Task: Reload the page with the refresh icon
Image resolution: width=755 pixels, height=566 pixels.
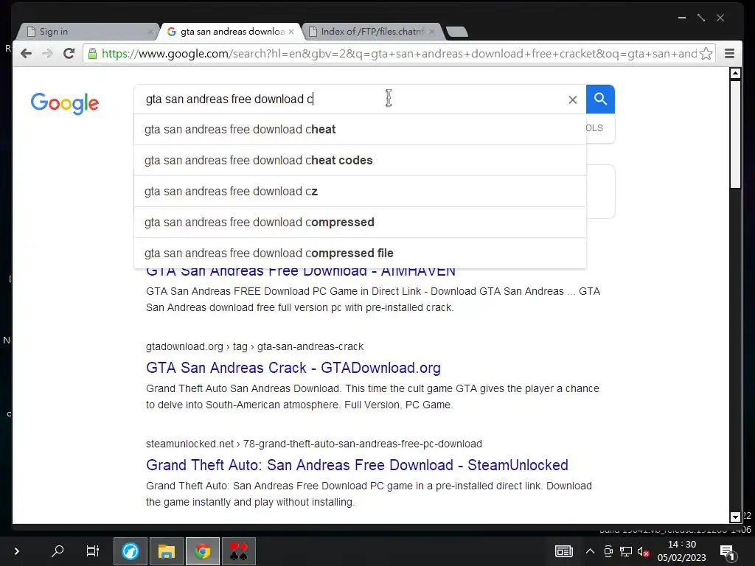Action: [x=69, y=53]
